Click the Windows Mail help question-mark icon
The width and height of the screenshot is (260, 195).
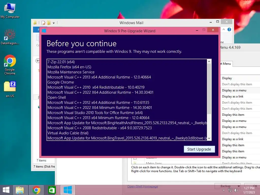(229, 29)
